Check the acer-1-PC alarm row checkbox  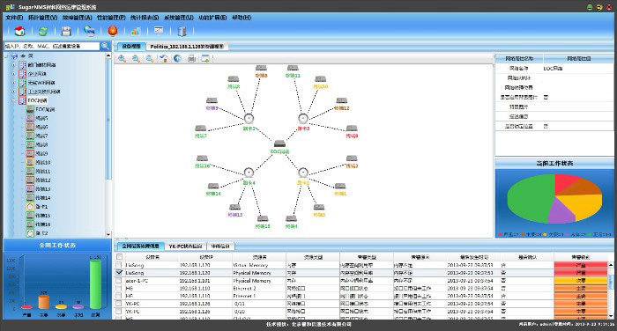119,280
